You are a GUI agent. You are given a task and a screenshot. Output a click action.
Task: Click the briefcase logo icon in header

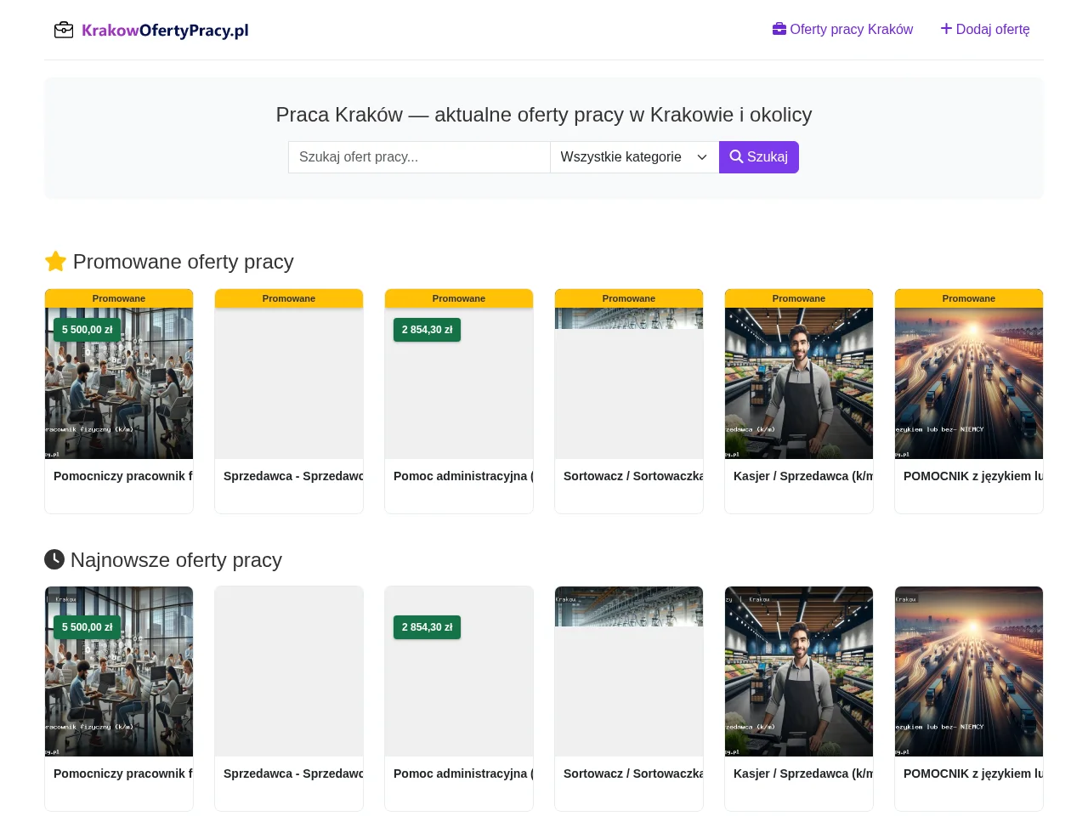(64, 31)
